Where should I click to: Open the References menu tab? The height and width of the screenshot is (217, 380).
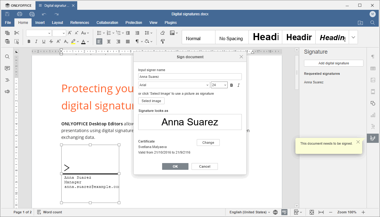pyautogui.click(x=80, y=22)
